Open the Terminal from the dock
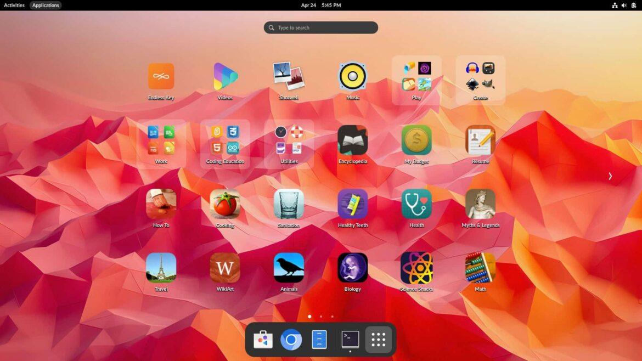 350,339
